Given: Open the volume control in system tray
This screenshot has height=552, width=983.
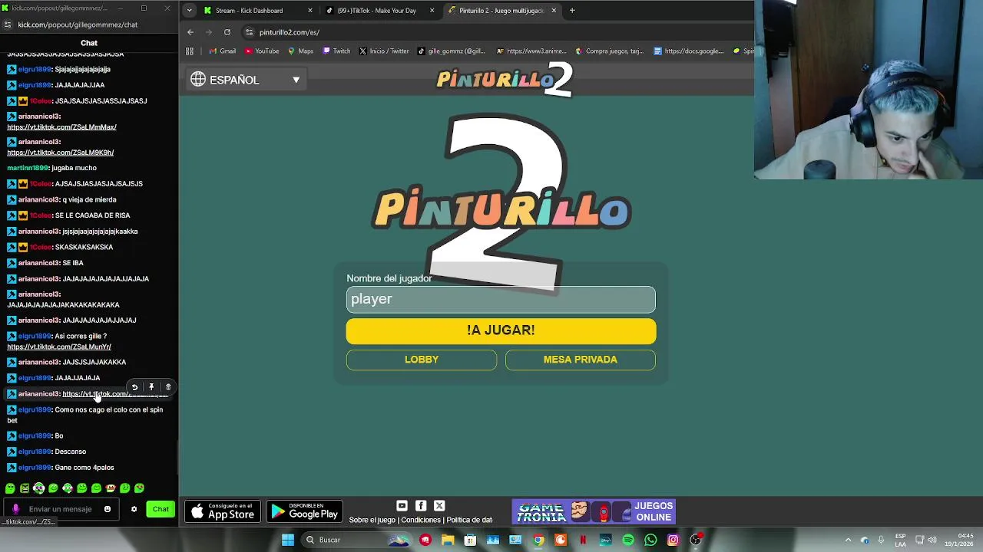Looking at the screenshot, I should point(932,540).
